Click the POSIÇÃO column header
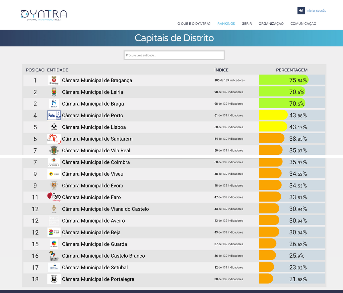343x293 pixels. pyautogui.click(x=35, y=70)
